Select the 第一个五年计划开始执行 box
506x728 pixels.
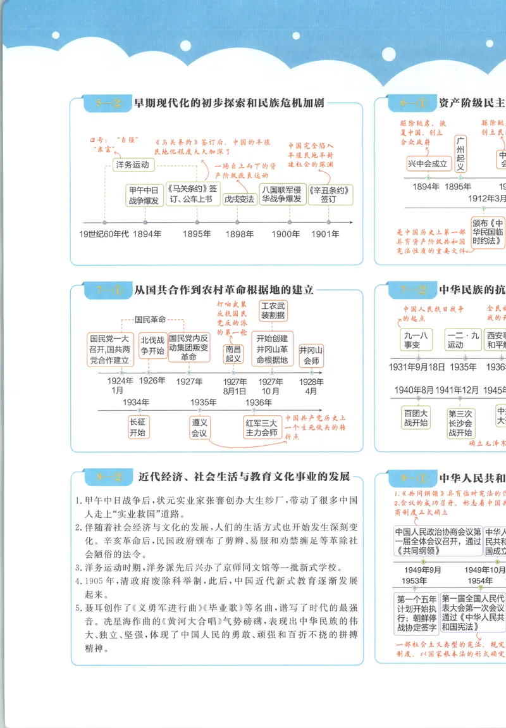(416, 613)
